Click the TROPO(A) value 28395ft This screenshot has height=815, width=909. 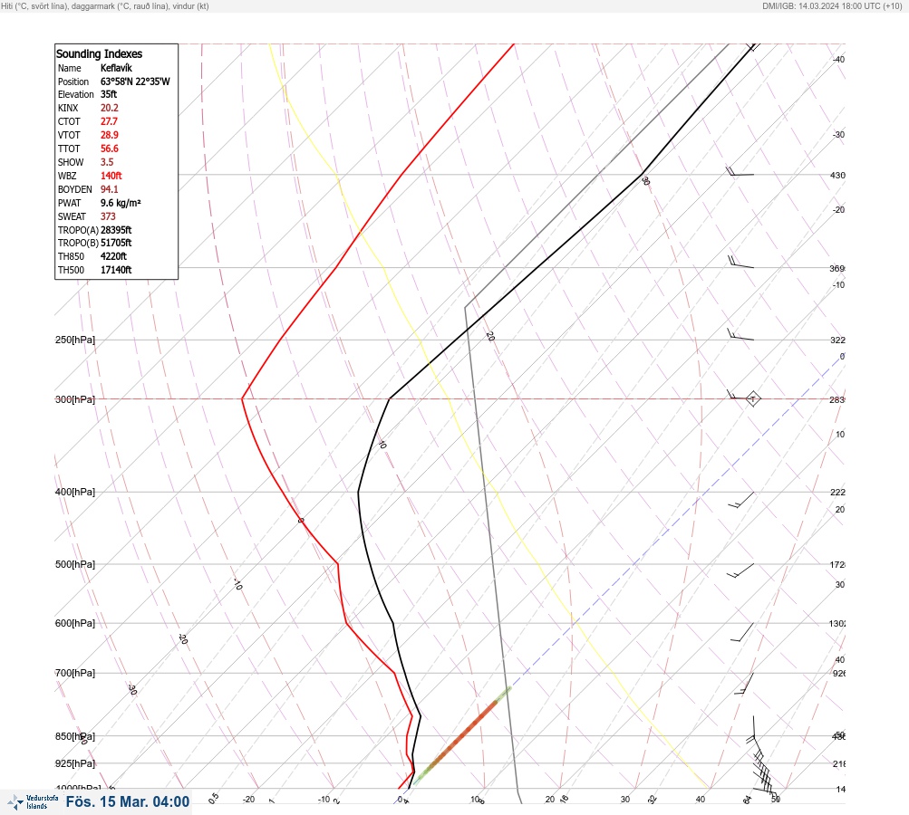(x=116, y=230)
